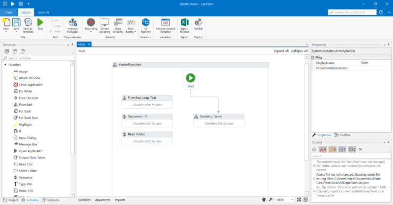Open Screen Scraping wizard
The image size is (393, 205).
[x=105, y=25]
